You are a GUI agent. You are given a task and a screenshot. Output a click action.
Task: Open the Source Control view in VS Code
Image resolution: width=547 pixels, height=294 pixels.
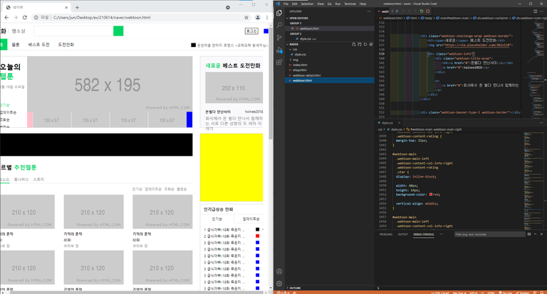(279, 38)
